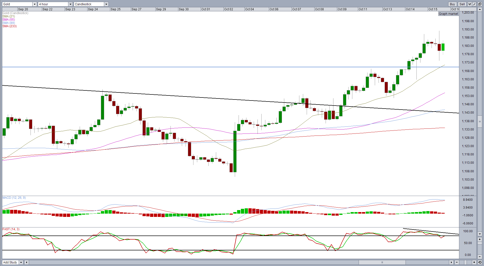Click the detach window icon
The width and height of the screenshot is (484, 266).
pyautogui.click(x=480, y=4)
